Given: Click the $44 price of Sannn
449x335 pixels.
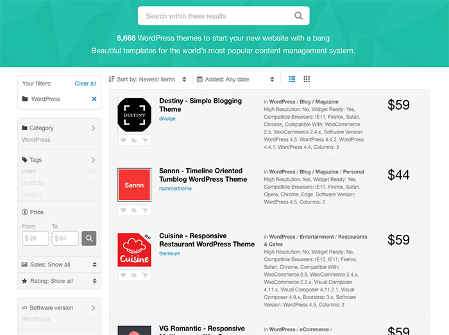Looking at the screenshot, I should 398,175.
